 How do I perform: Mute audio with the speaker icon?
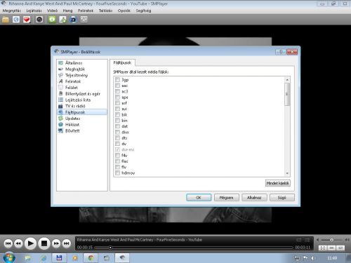pyautogui.click(x=317, y=240)
